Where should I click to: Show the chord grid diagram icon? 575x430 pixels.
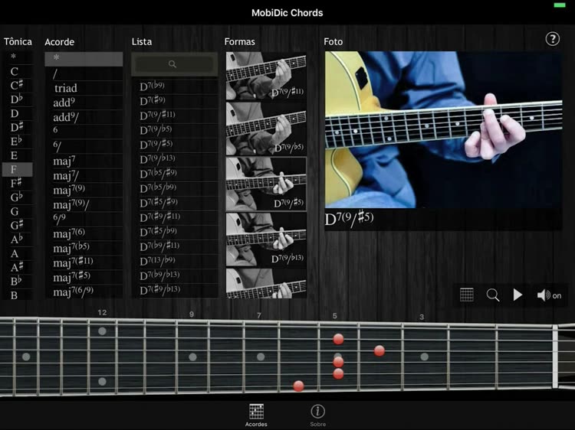pyautogui.click(x=466, y=295)
